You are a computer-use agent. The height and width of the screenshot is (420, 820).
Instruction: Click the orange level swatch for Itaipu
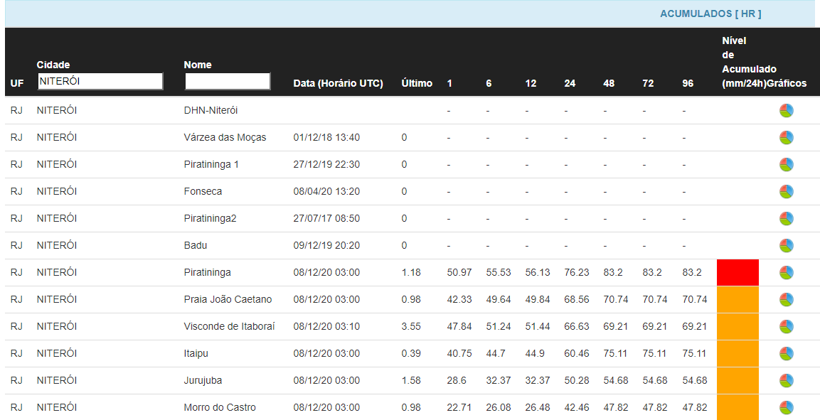(x=738, y=354)
